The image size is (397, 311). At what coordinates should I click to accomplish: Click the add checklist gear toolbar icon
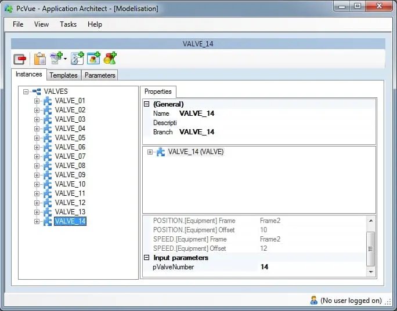(77, 58)
